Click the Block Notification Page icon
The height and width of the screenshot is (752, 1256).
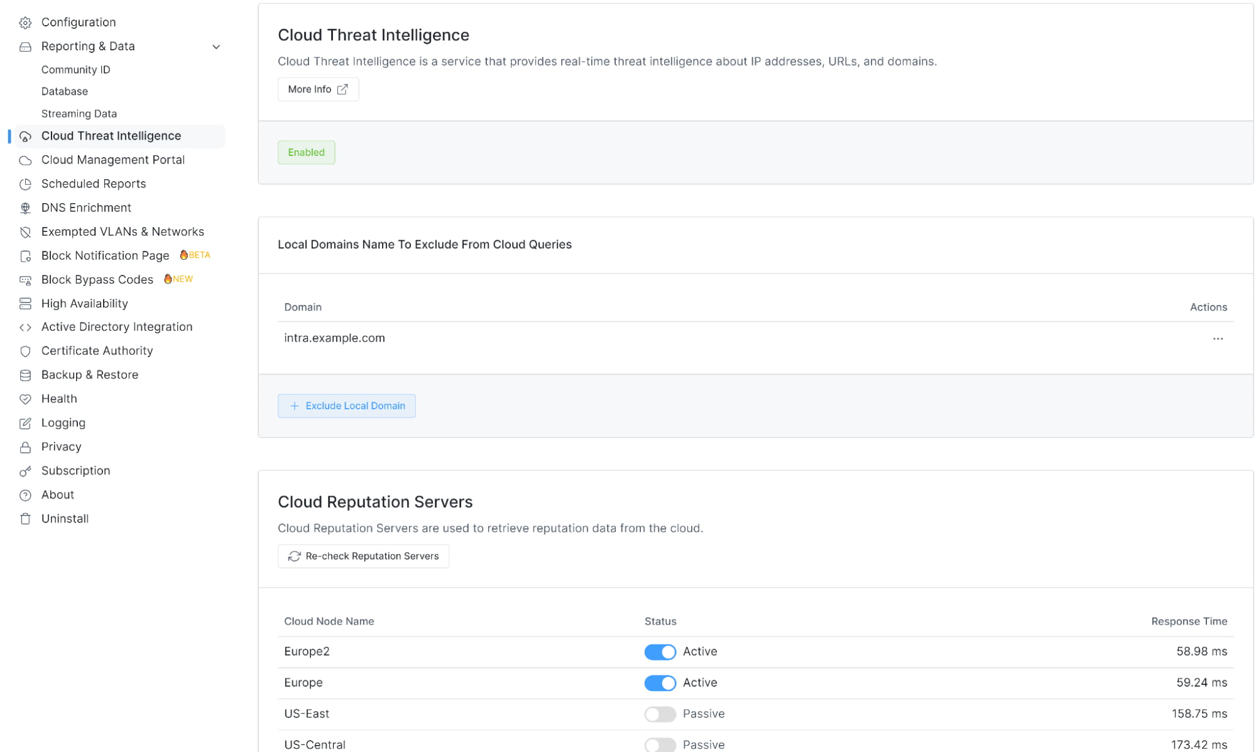pyautogui.click(x=25, y=256)
